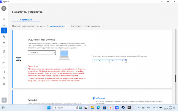This screenshot has height=111, width=178.
Task: Expand the Панель 1 dropdown
Action: pyautogui.click(x=42, y=53)
